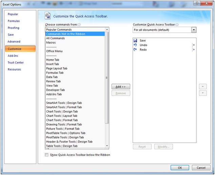Click the OK button
215x175 pixels.
pos(179,168)
